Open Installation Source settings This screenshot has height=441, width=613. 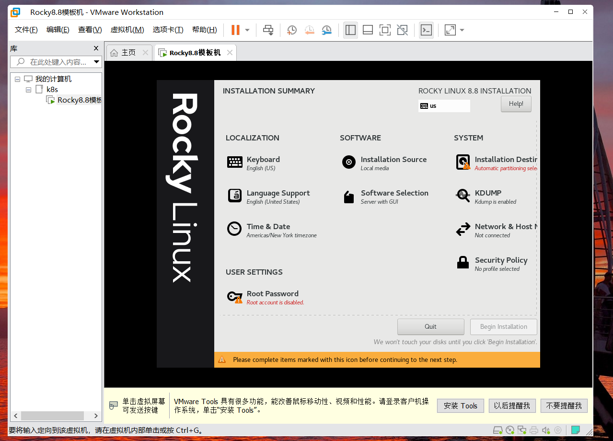(x=384, y=163)
